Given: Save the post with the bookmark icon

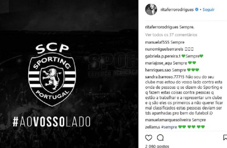Looking at the screenshot, I should pyautogui.click(x=225, y=137).
